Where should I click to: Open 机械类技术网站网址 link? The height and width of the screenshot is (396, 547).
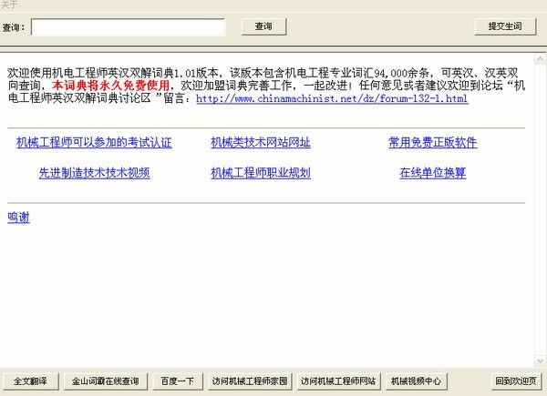[x=261, y=142]
